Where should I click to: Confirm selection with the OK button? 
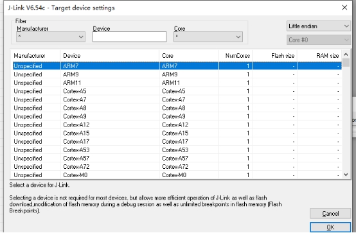pyautogui.click(x=330, y=227)
